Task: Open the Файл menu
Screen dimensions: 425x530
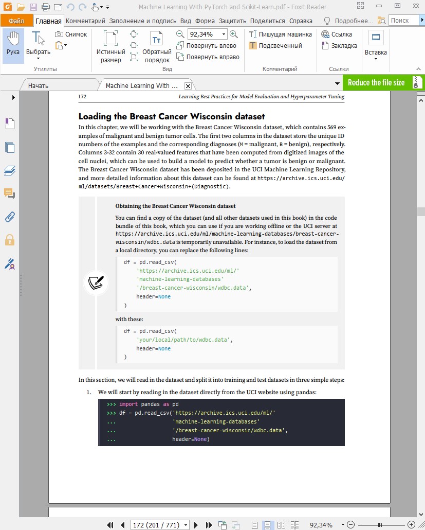Action: (x=16, y=21)
